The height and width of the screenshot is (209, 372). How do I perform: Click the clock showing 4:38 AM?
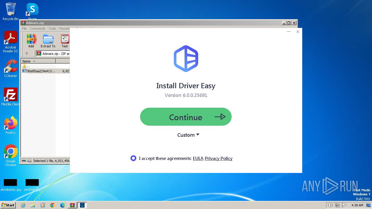coord(357,205)
